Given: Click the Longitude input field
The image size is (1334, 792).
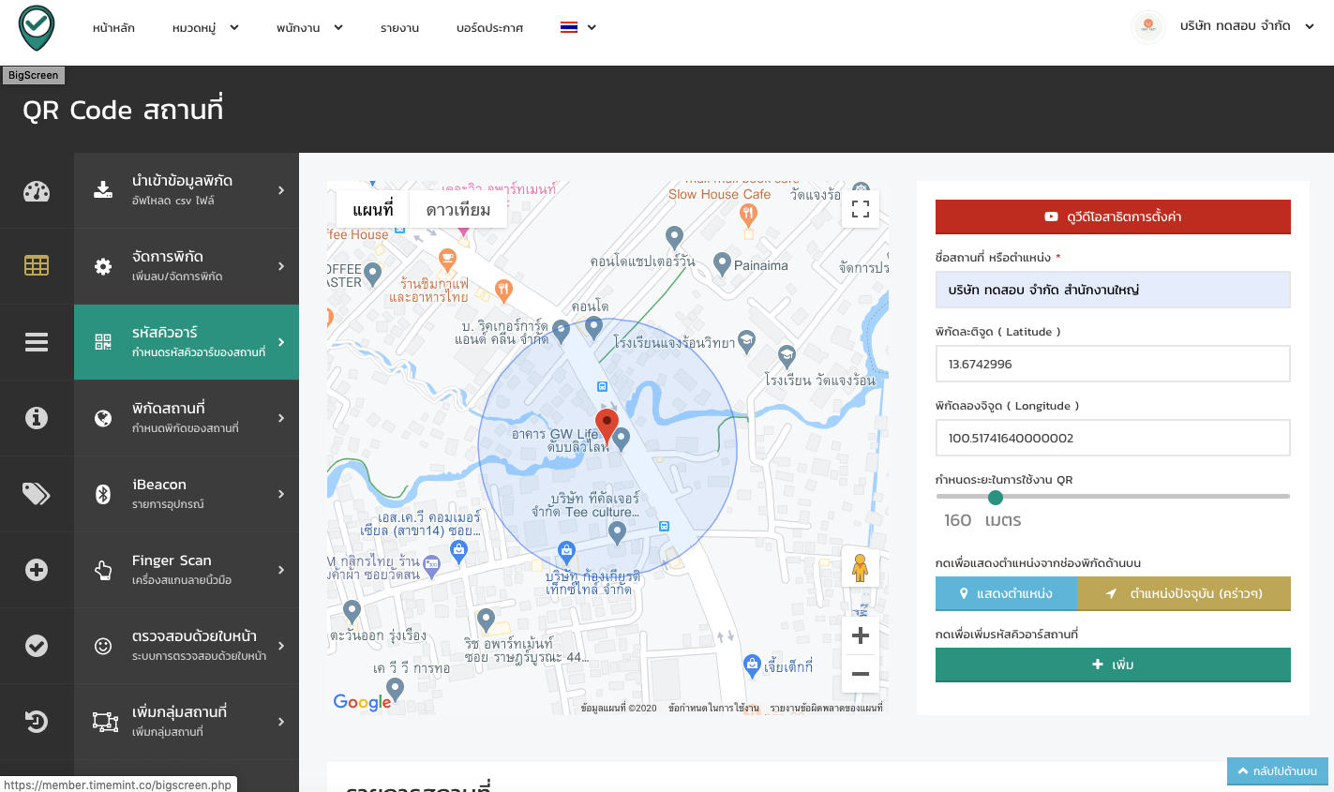Looking at the screenshot, I should coord(1113,438).
